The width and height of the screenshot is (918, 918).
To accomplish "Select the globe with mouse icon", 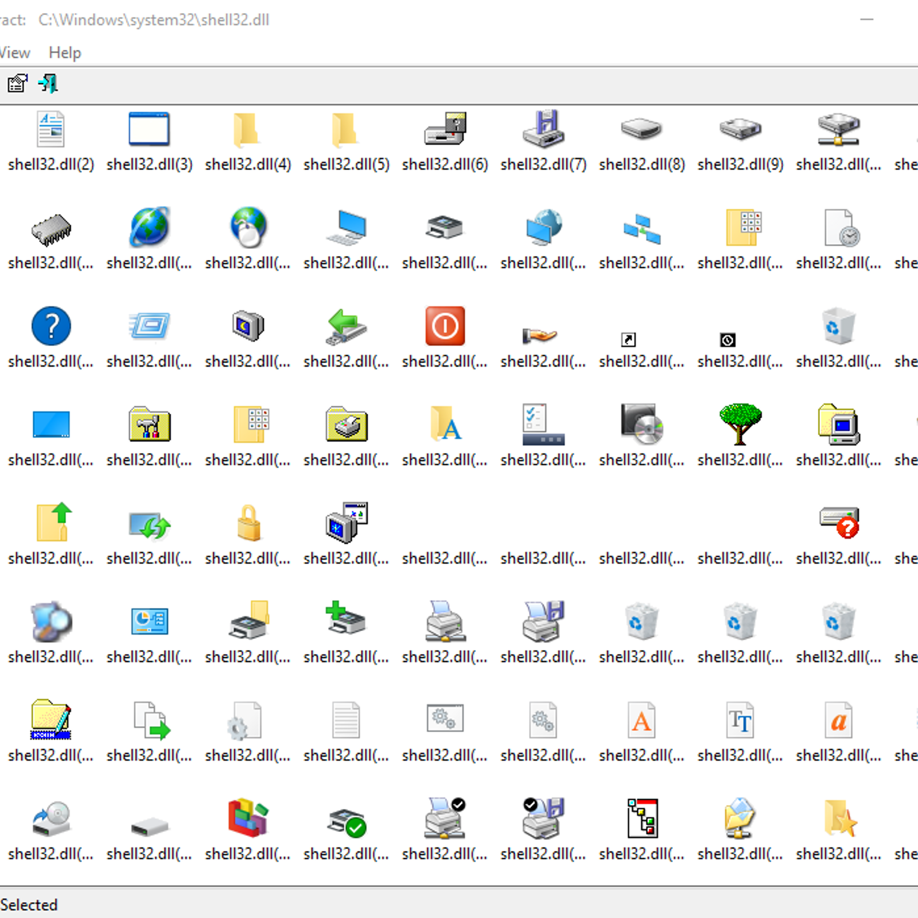I will pyautogui.click(x=248, y=228).
